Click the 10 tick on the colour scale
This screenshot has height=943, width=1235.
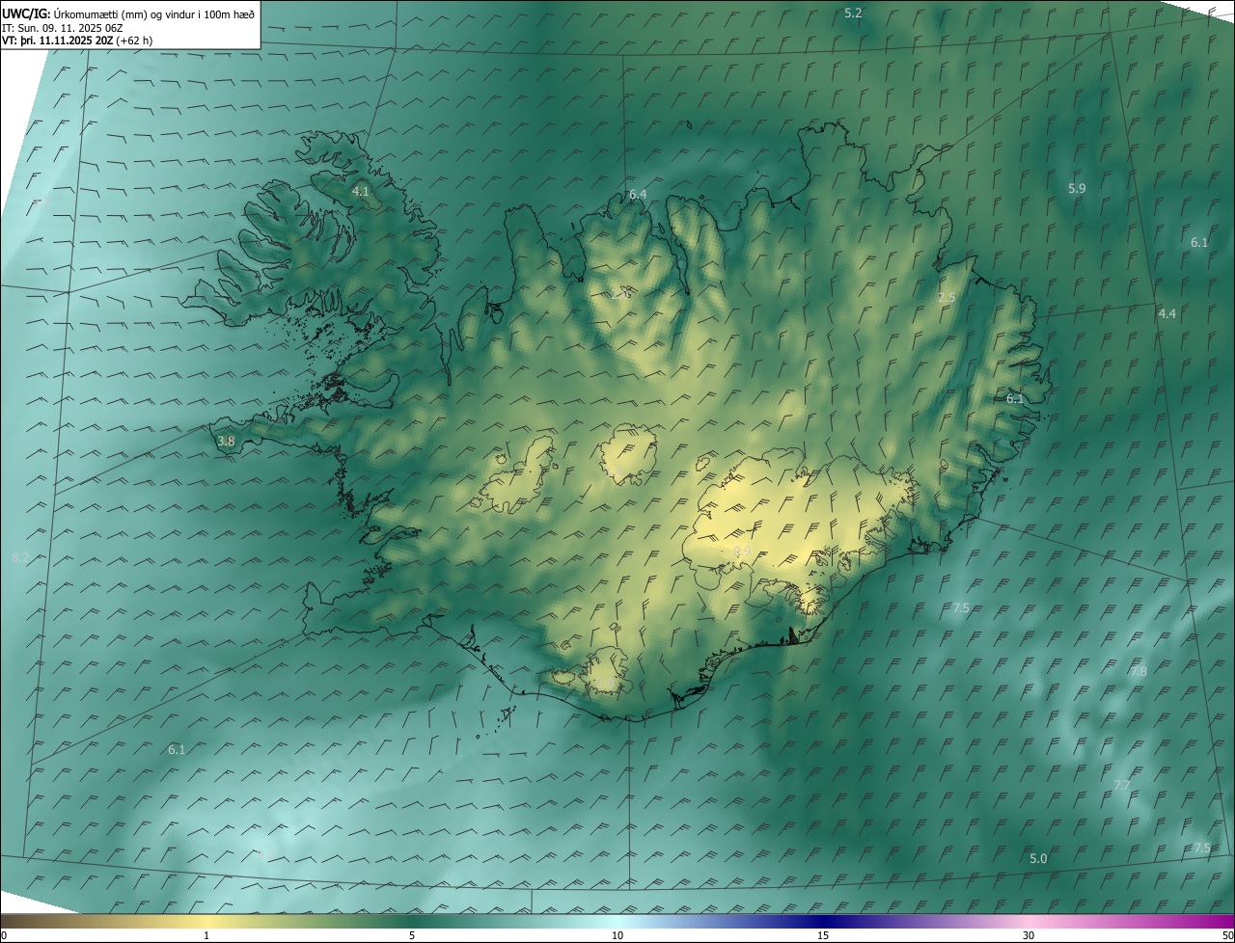(617, 935)
